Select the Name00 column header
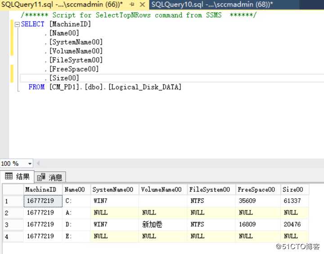 coord(76,189)
